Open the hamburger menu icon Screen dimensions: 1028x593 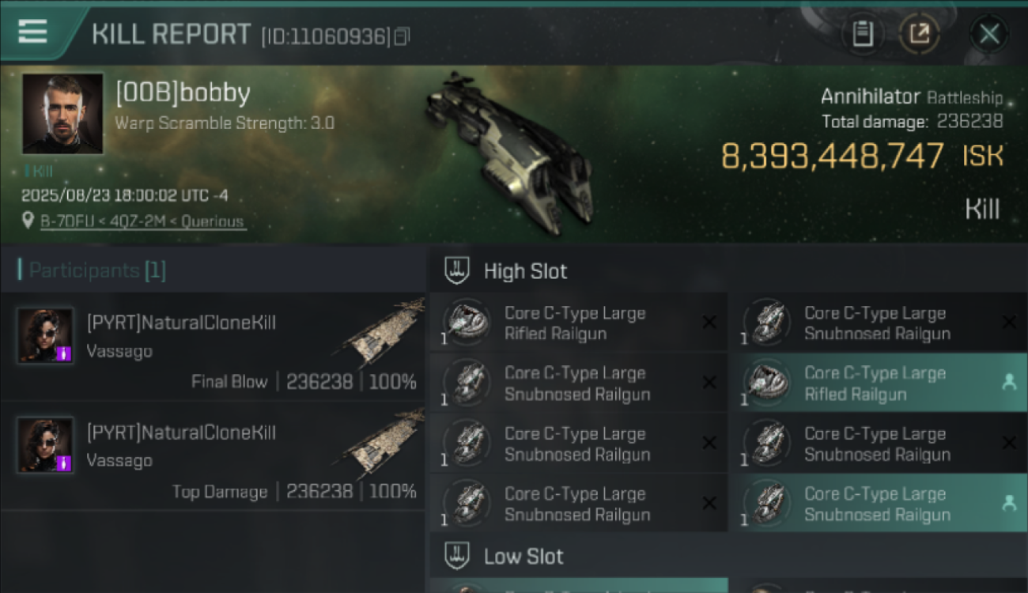[x=32, y=32]
